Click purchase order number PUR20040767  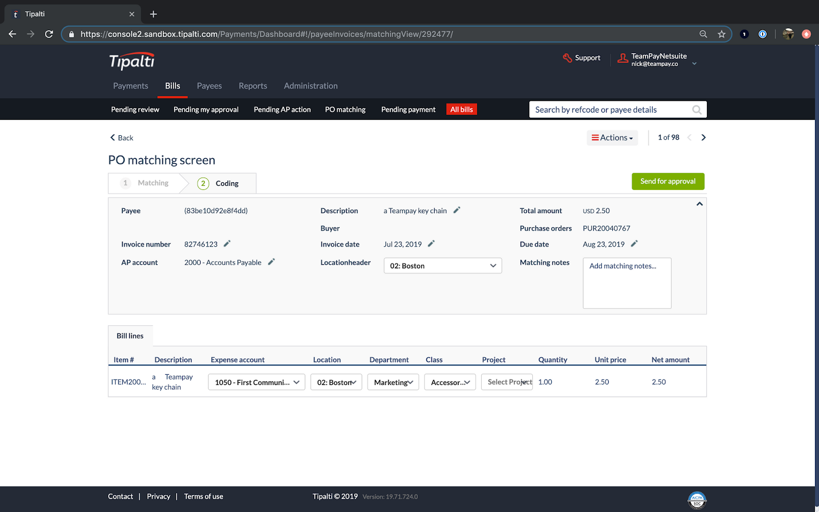[x=607, y=228]
